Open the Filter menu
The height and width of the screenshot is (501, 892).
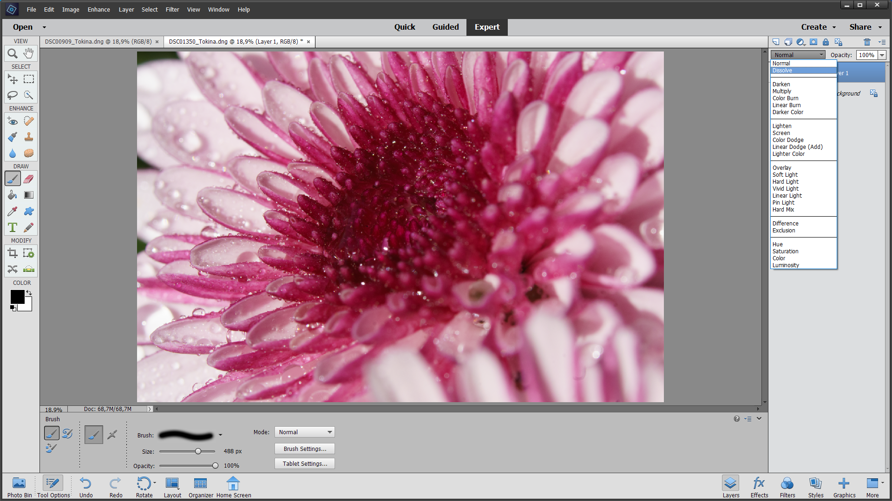coord(172,9)
